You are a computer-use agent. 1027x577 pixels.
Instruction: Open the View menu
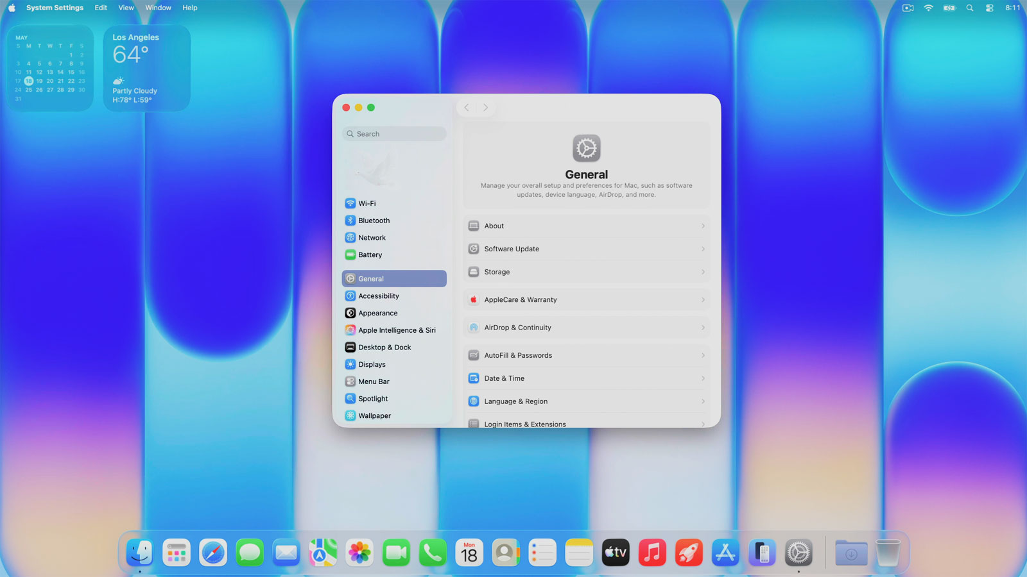point(126,8)
